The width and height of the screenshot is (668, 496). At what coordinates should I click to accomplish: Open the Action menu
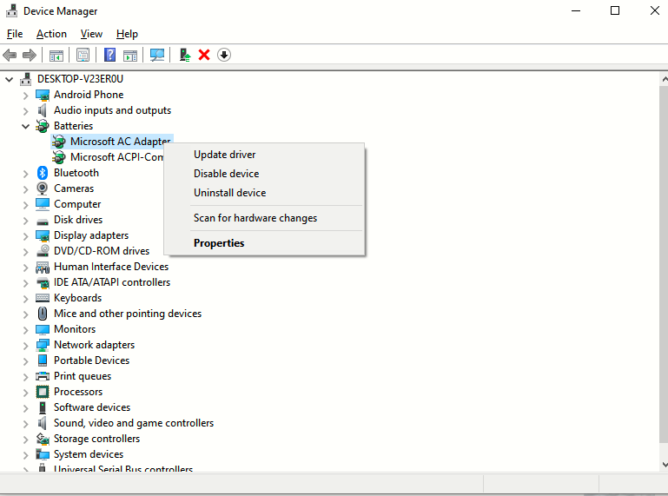click(x=51, y=34)
